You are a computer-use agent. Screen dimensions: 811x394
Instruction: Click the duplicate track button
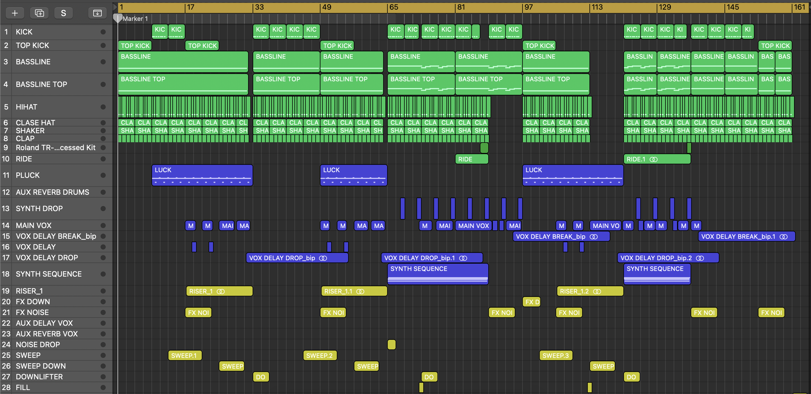[39, 13]
